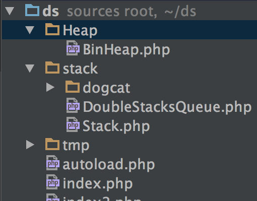Select autoload.php file name
Image resolution: width=257 pixels, height=201 pixels.
109,164
